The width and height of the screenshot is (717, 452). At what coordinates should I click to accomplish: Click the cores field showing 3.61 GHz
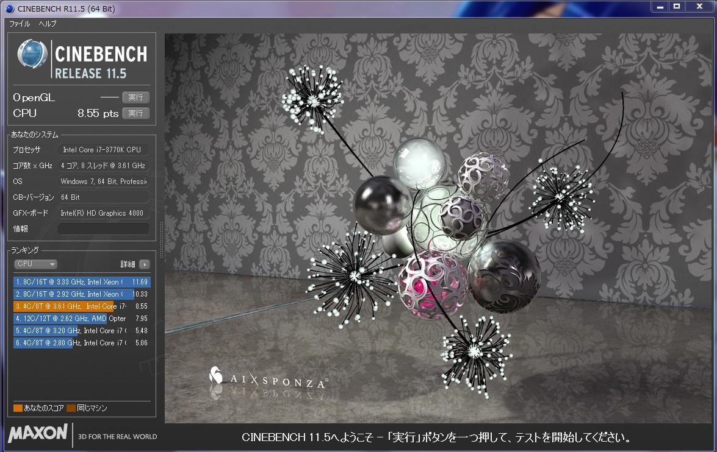point(103,166)
